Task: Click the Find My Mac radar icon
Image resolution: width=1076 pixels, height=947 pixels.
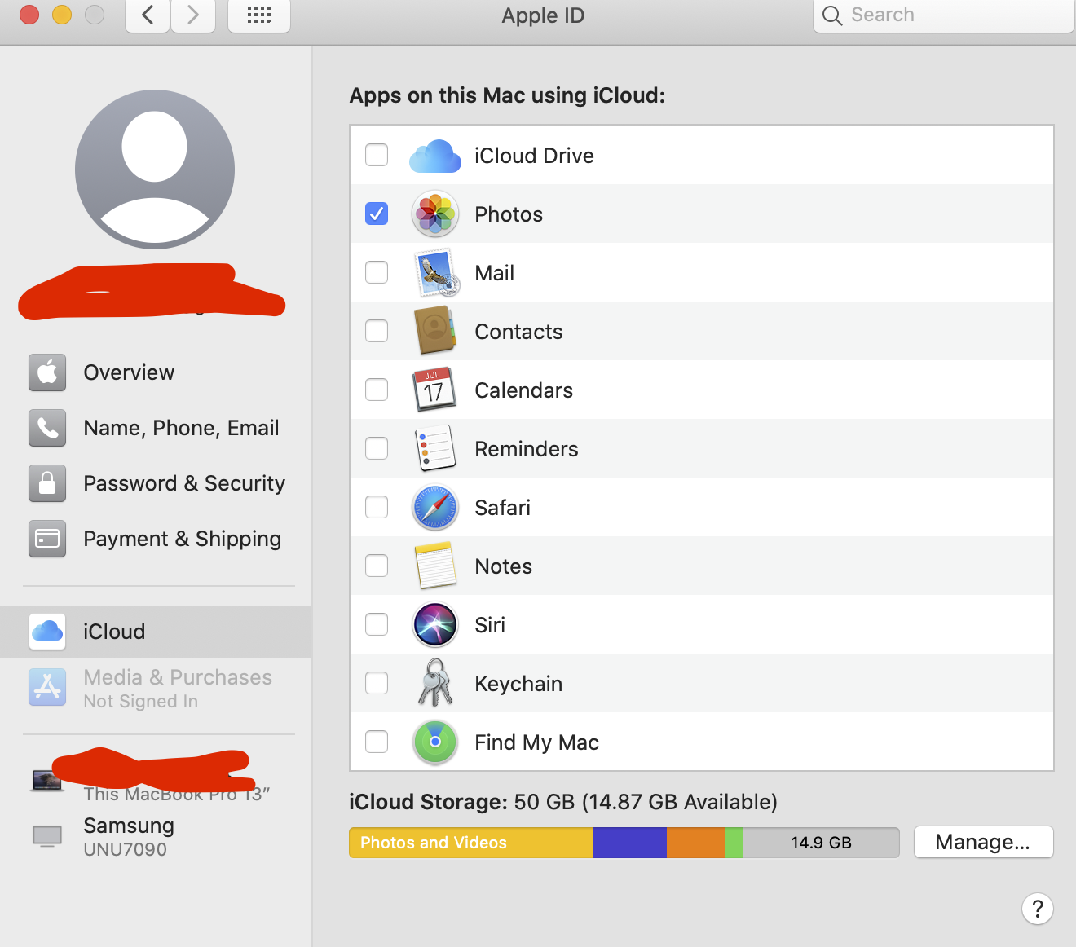Action: coord(435,742)
